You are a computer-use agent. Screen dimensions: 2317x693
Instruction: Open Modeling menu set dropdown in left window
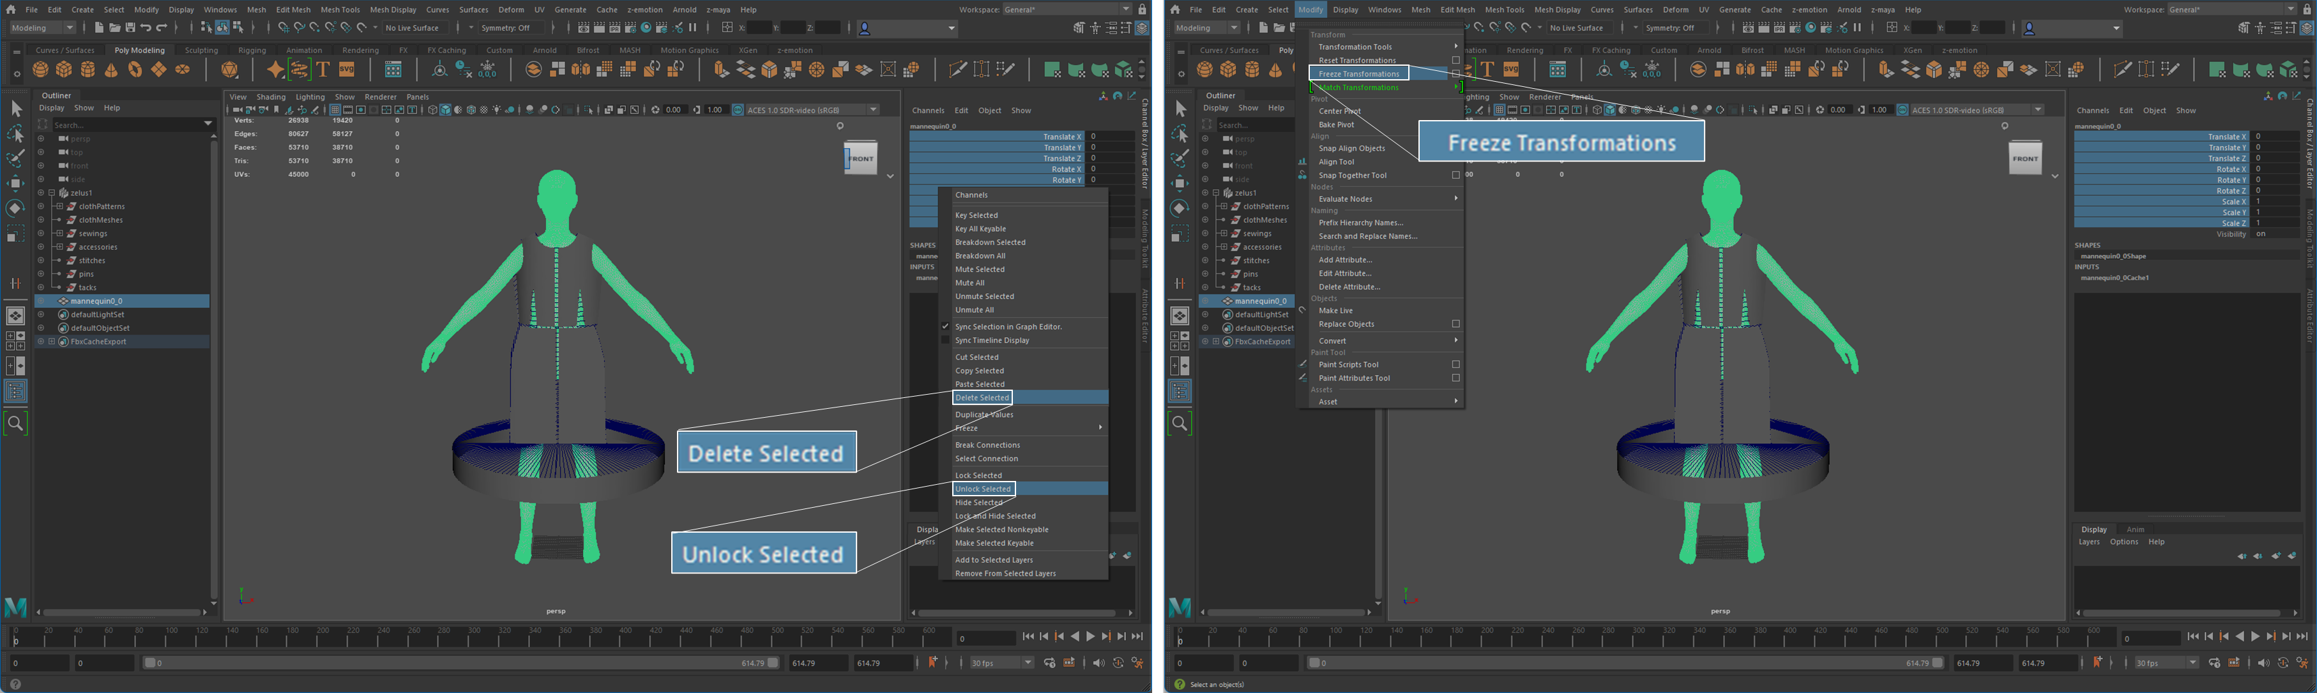click(x=42, y=28)
